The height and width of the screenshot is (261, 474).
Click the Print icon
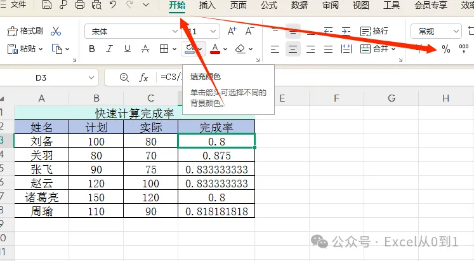[80, 5]
